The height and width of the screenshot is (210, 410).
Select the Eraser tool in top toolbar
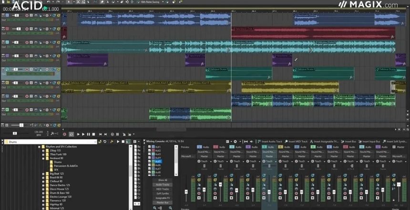[x=122, y=2]
